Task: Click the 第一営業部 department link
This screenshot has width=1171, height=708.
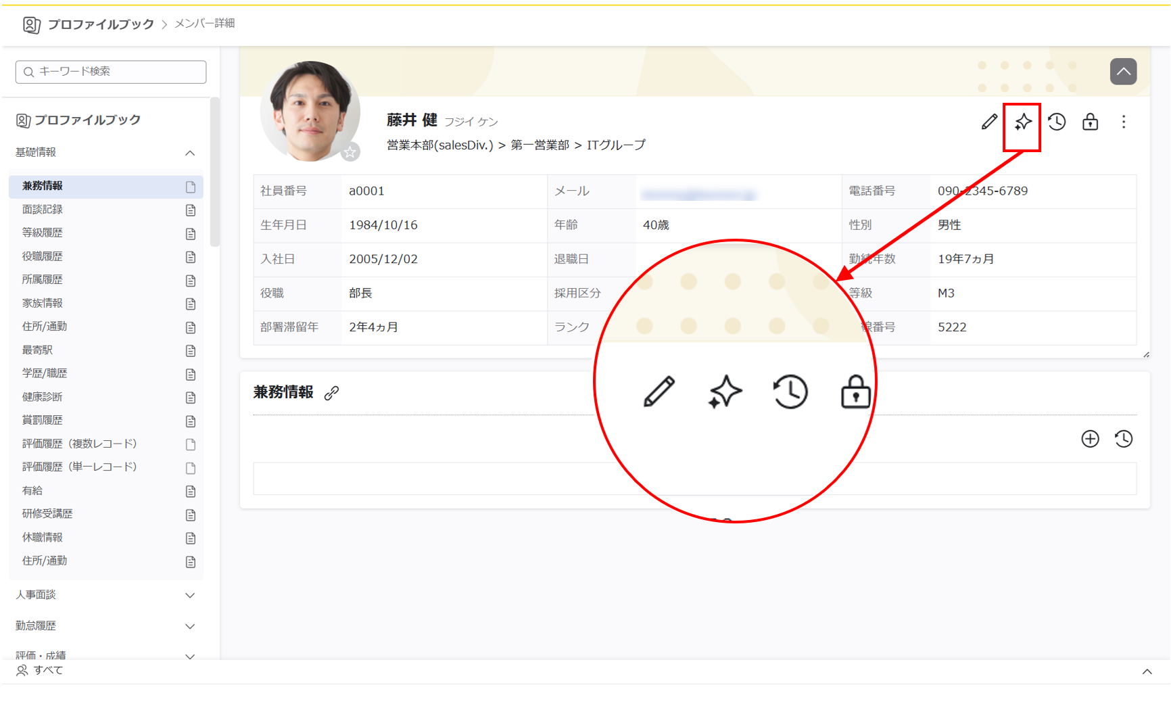Action: (x=540, y=145)
